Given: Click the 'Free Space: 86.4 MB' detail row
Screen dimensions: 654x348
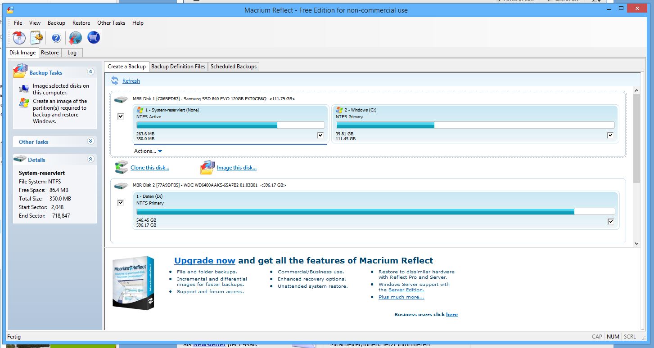Looking at the screenshot, I should (44, 190).
